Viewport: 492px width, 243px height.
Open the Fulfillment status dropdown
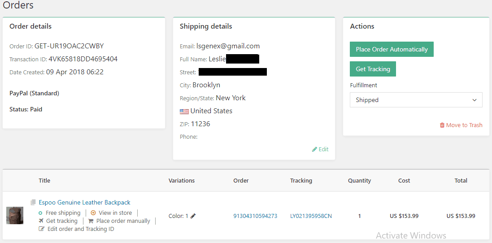pyautogui.click(x=416, y=100)
